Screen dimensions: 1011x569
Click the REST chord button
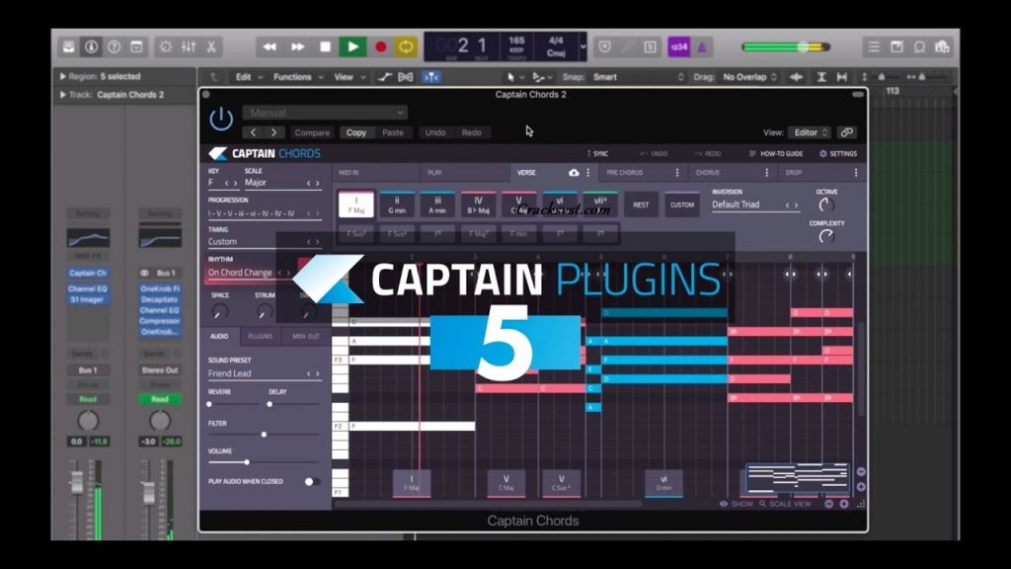(641, 204)
